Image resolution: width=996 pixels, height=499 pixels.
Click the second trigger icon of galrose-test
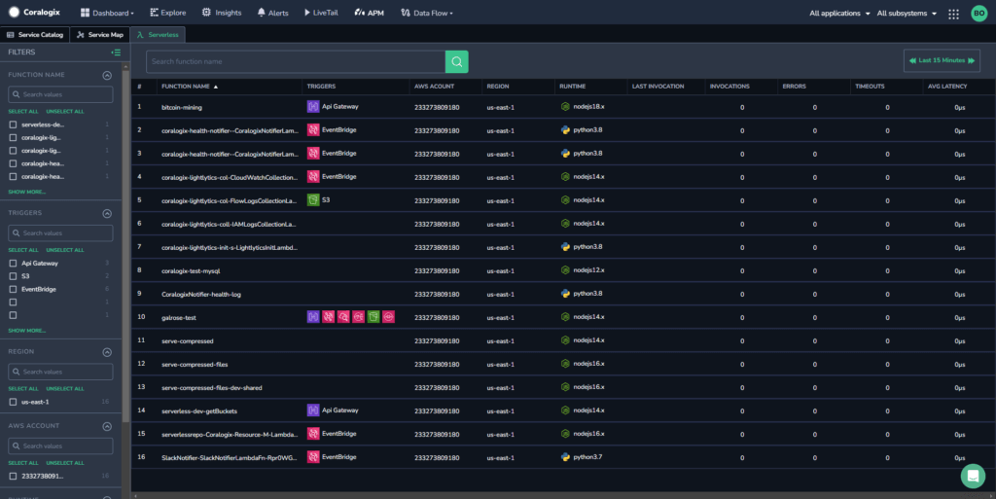[x=329, y=317]
